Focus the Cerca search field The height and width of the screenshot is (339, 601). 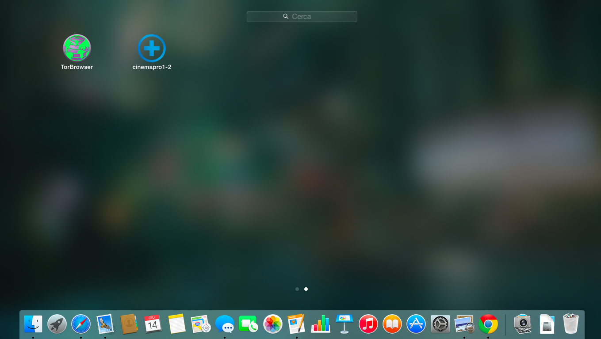click(x=302, y=16)
